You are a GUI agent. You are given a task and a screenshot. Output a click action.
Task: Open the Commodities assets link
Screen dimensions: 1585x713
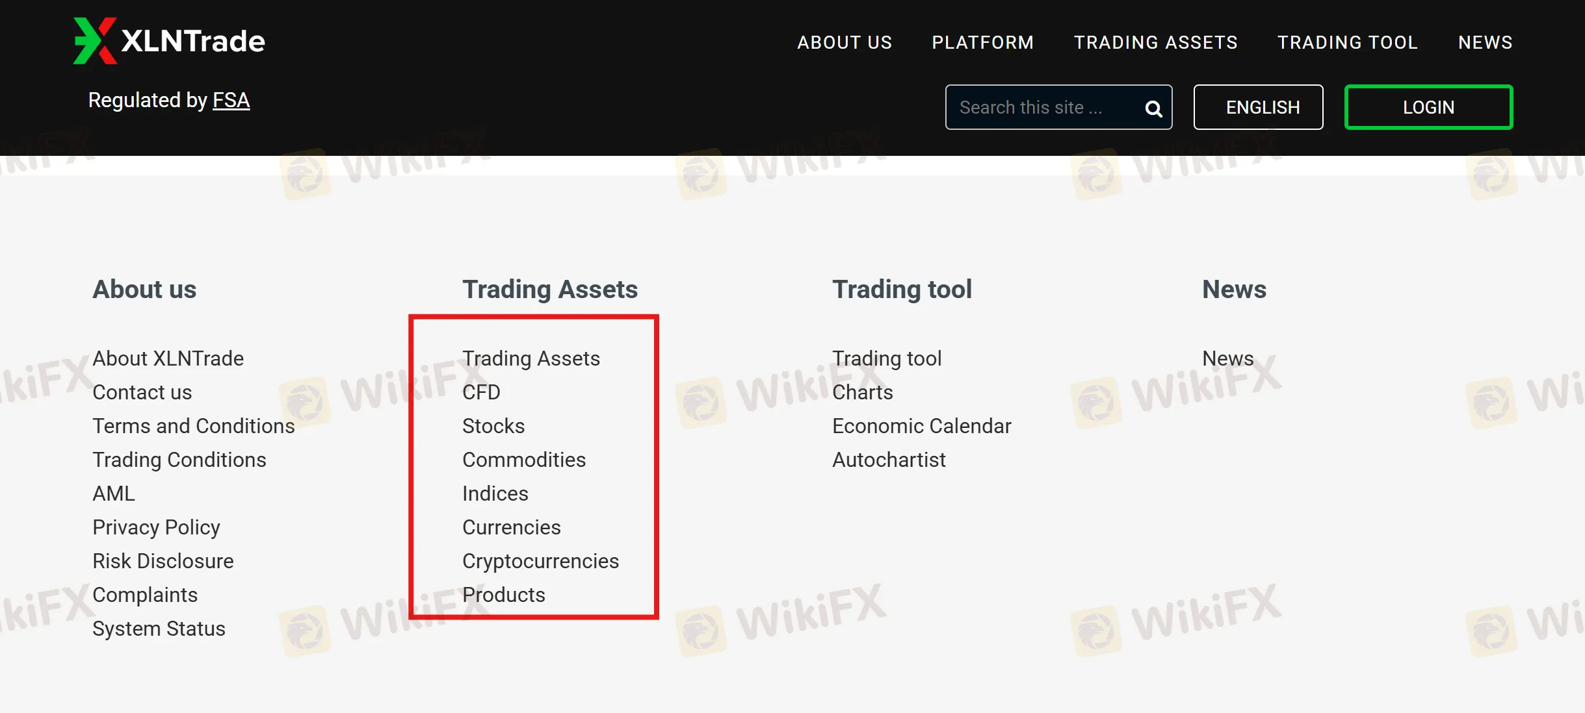(x=524, y=460)
